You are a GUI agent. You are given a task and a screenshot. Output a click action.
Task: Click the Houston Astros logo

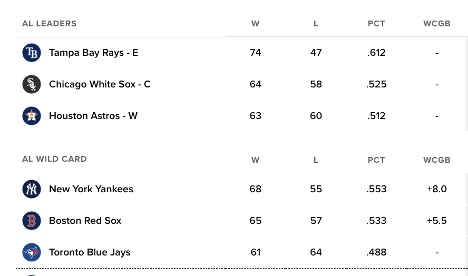pyautogui.click(x=32, y=116)
